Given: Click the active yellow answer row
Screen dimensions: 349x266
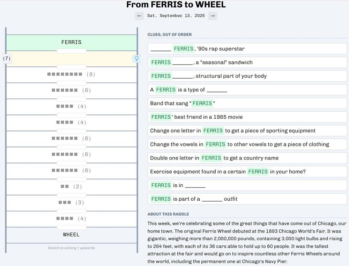Looking at the screenshot, I should point(71,59).
